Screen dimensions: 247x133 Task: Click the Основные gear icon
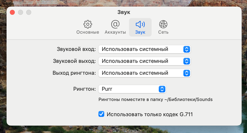pyautogui.click(x=88, y=24)
